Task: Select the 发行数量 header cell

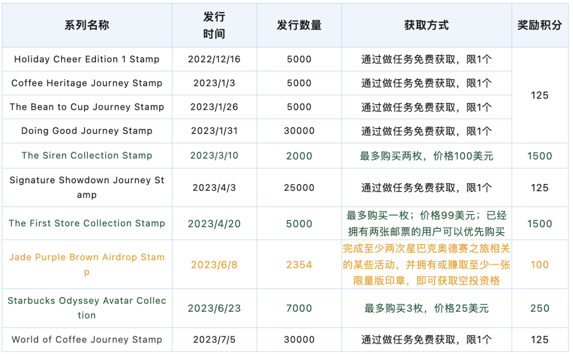Action: coord(299,25)
